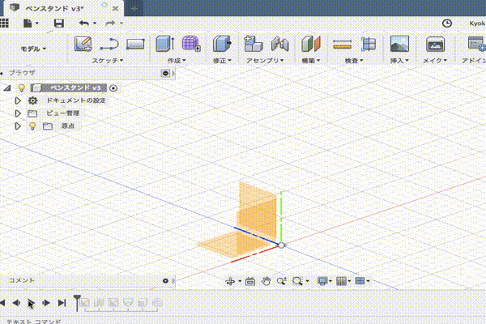The image size is (486, 324).
Task: Select the Pan hand tool
Action: [x=266, y=281]
